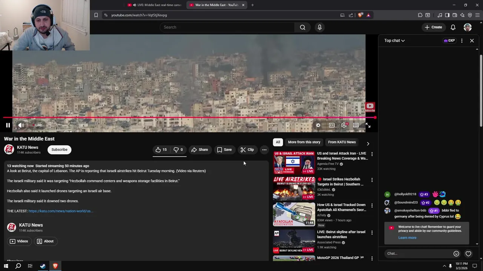Open options for US and Israel Attack Iran video
The image size is (483, 271).
click(x=372, y=154)
